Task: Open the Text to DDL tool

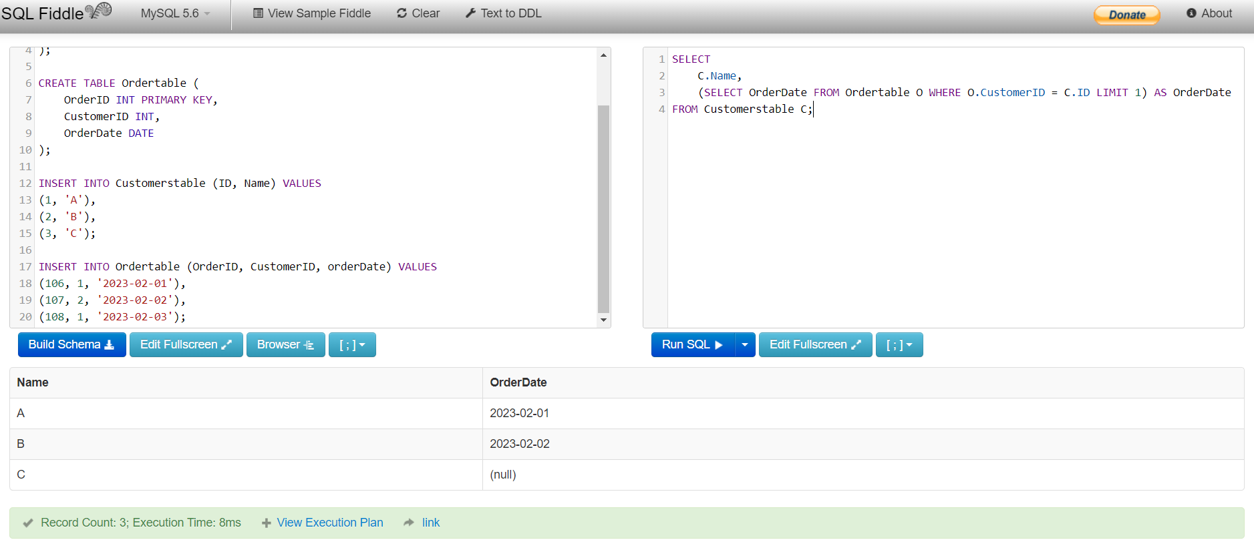Action: 503,13
